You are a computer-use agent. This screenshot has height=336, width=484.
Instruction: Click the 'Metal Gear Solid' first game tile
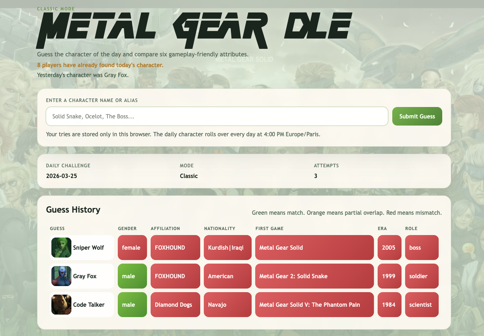(314, 247)
